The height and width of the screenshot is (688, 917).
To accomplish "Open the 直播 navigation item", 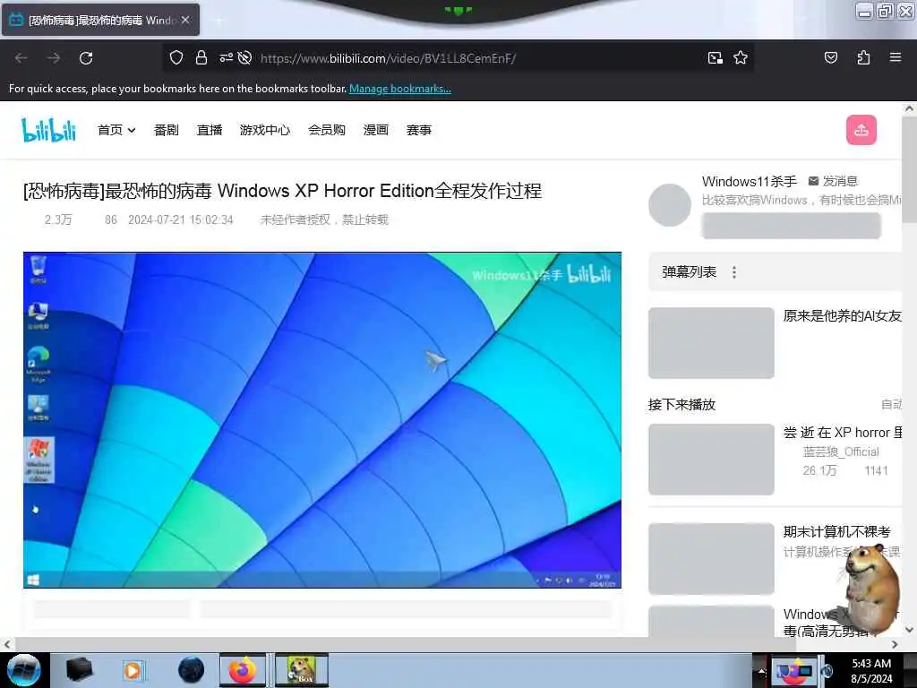I will (210, 130).
